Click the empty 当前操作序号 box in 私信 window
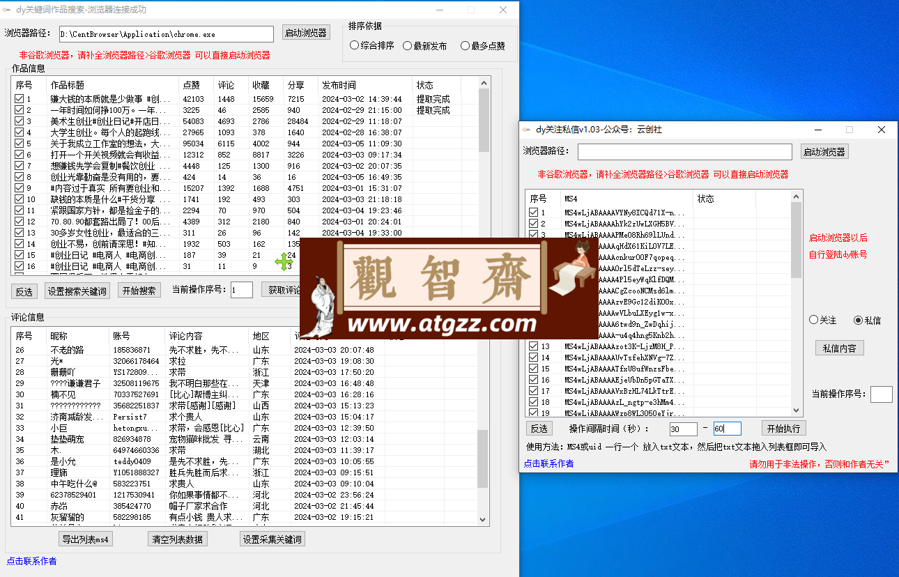The image size is (899, 577). pyautogui.click(x=881, y=394)
